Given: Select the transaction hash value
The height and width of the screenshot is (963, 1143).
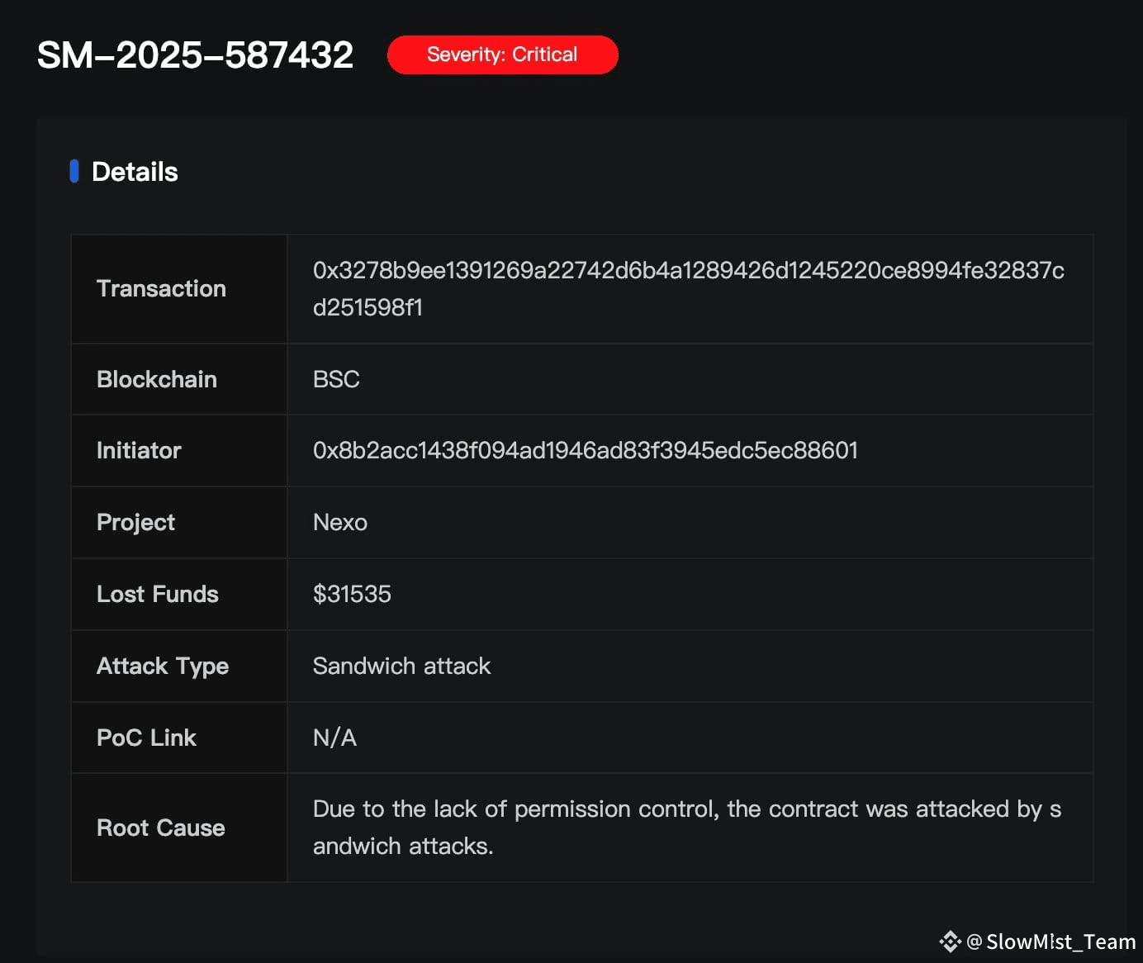Looking at the screenshot, I should tap(688, 289).
